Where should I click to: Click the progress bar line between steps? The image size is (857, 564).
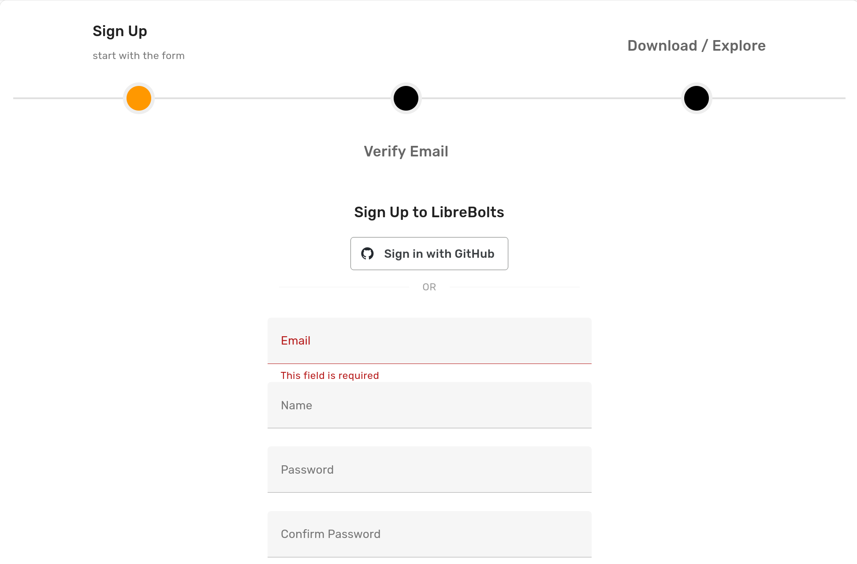click(273, 98)
